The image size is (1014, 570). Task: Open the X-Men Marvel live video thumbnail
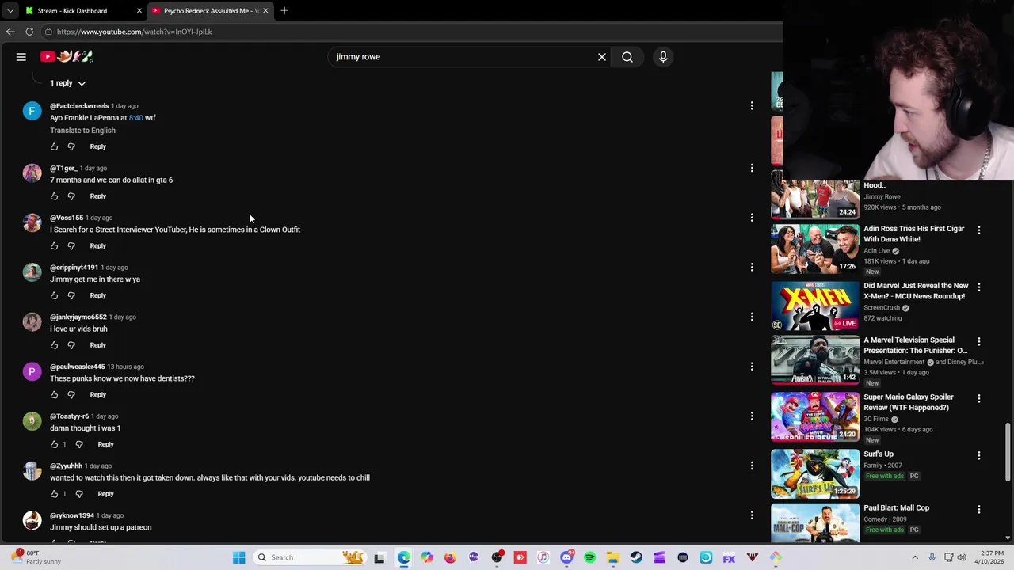pos(815,306)
